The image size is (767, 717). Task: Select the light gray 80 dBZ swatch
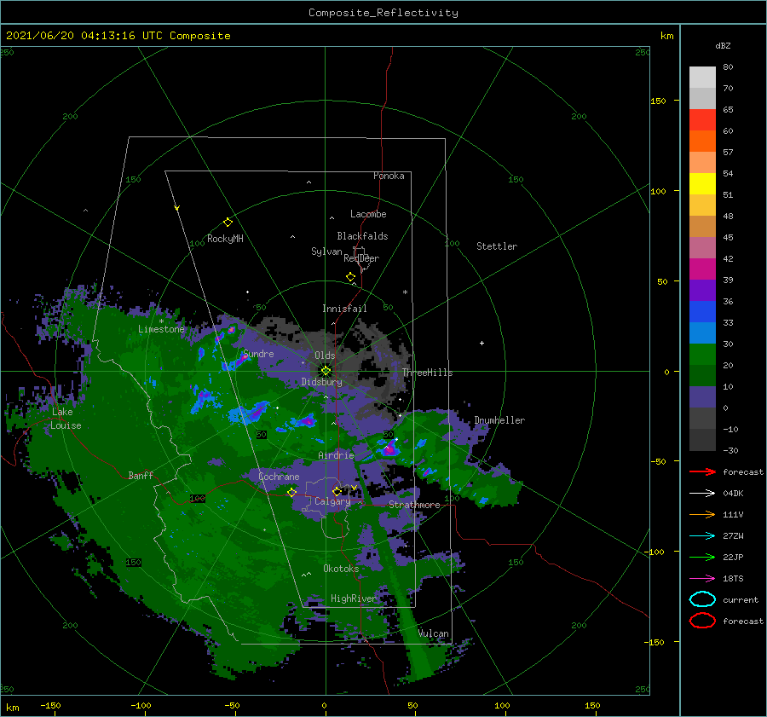point(702,77)
